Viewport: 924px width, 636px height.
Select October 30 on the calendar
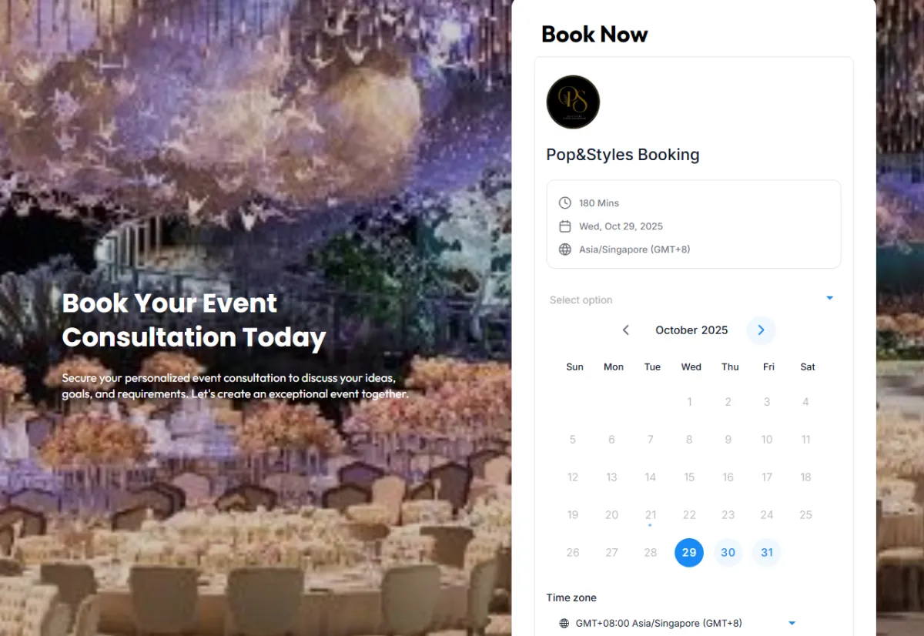[728, 553]
